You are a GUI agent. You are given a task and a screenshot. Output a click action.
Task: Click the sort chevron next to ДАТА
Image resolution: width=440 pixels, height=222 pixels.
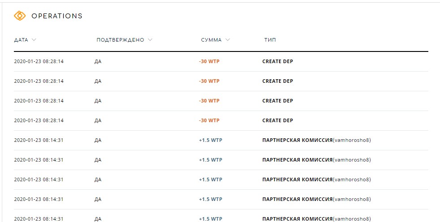[34, 40]
